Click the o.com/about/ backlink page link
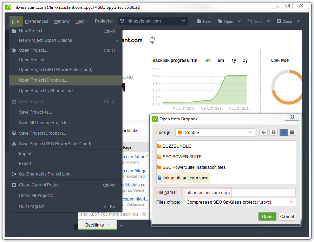314x242 pixels. point(135,157)
